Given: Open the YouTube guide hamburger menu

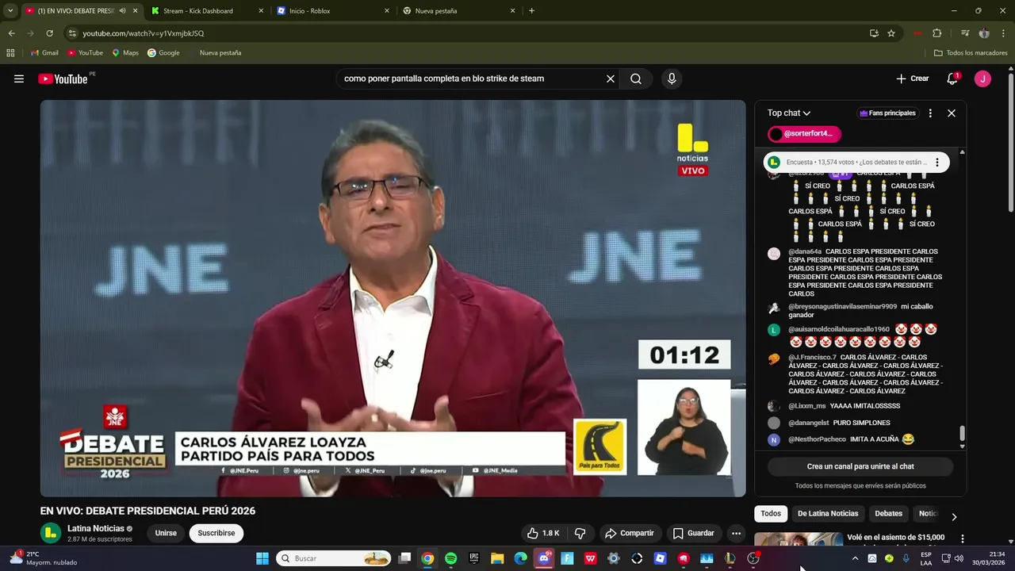Looking at the screenshot, I should pyautogui.click(x=19, y=79).
